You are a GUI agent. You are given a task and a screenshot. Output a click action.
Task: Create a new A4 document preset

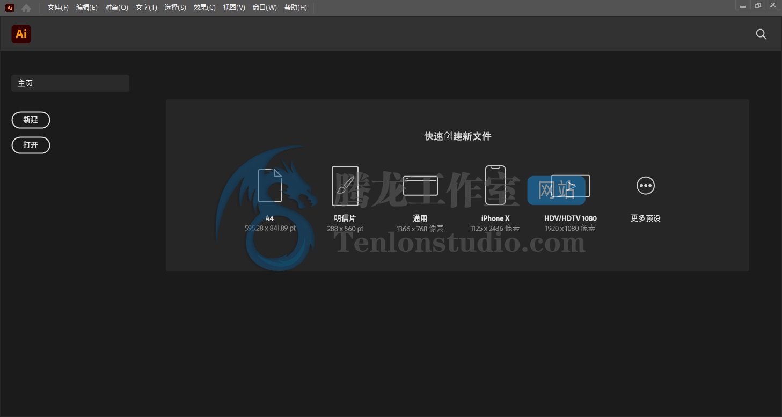click(270, 186)
